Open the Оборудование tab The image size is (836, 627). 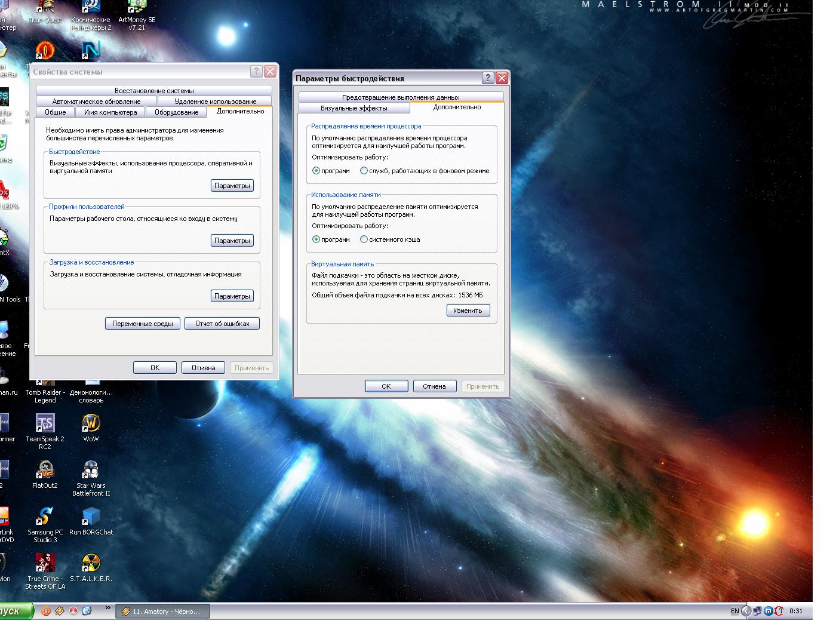point(176,112)
